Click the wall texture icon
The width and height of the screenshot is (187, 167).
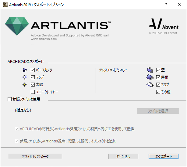[x=150, y=70]
